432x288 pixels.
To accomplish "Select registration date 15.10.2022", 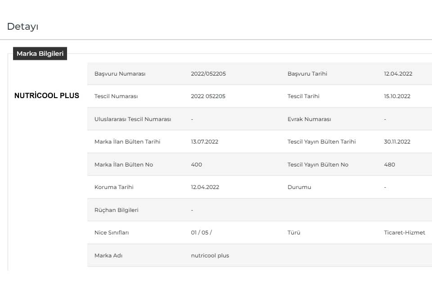I will click(397, 96).
